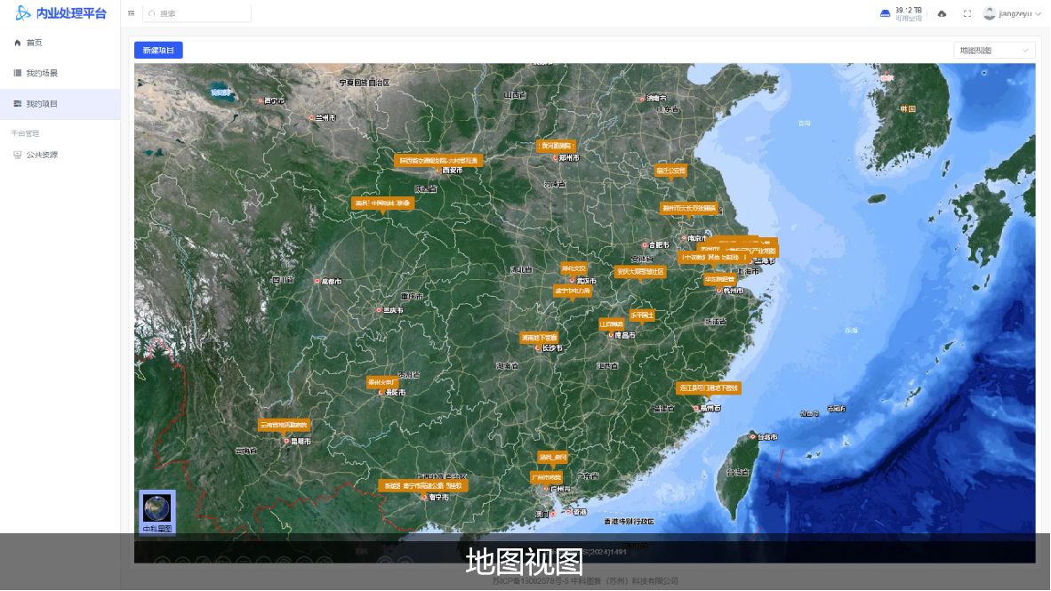Click the 兰州市 city label on map
This screenshot has width=1051, height=591.
pyautogui.click(x=325, y=118)
